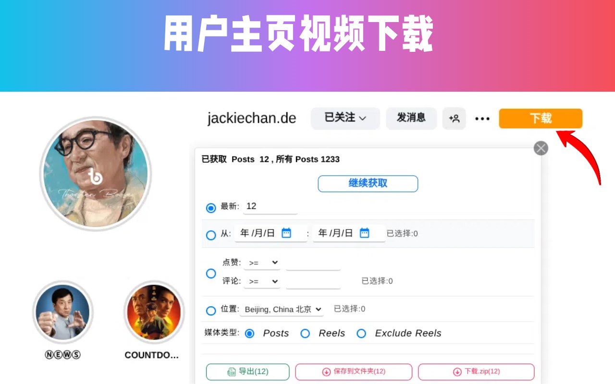Click the add-person suggestion icon button

(454, 119)
